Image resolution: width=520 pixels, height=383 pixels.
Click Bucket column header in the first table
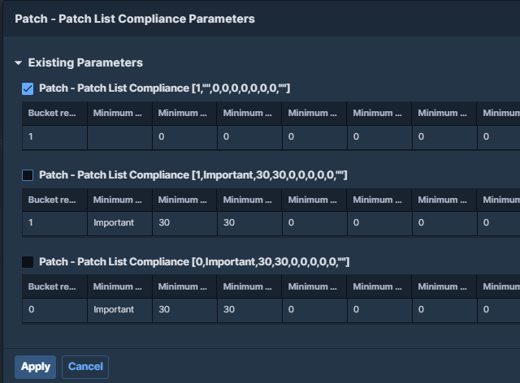coord(54,113)
